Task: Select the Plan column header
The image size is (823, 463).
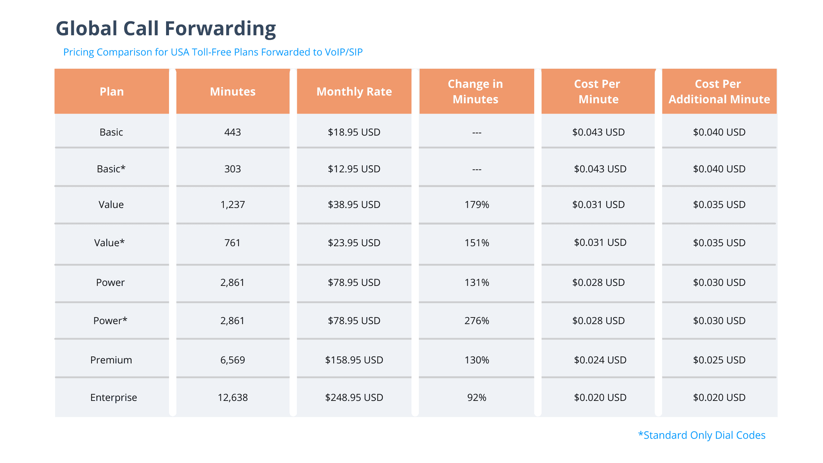Action: (x=112, y=91)
